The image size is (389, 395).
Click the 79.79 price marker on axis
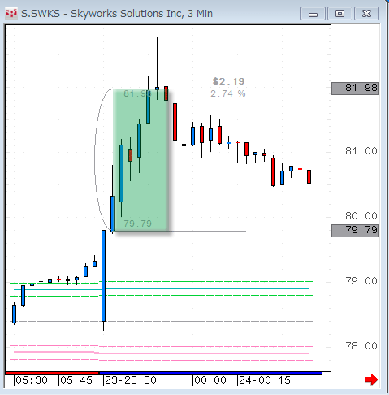[x=356, y=231]
